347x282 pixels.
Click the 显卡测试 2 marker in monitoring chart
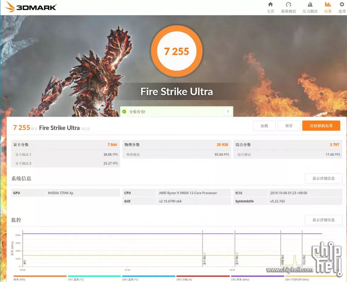tap(237, 259)
